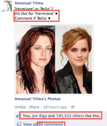This screenshot has height=126, width=107.
Task: Show the 195,223 others who liked
Action: coord(70,116)
